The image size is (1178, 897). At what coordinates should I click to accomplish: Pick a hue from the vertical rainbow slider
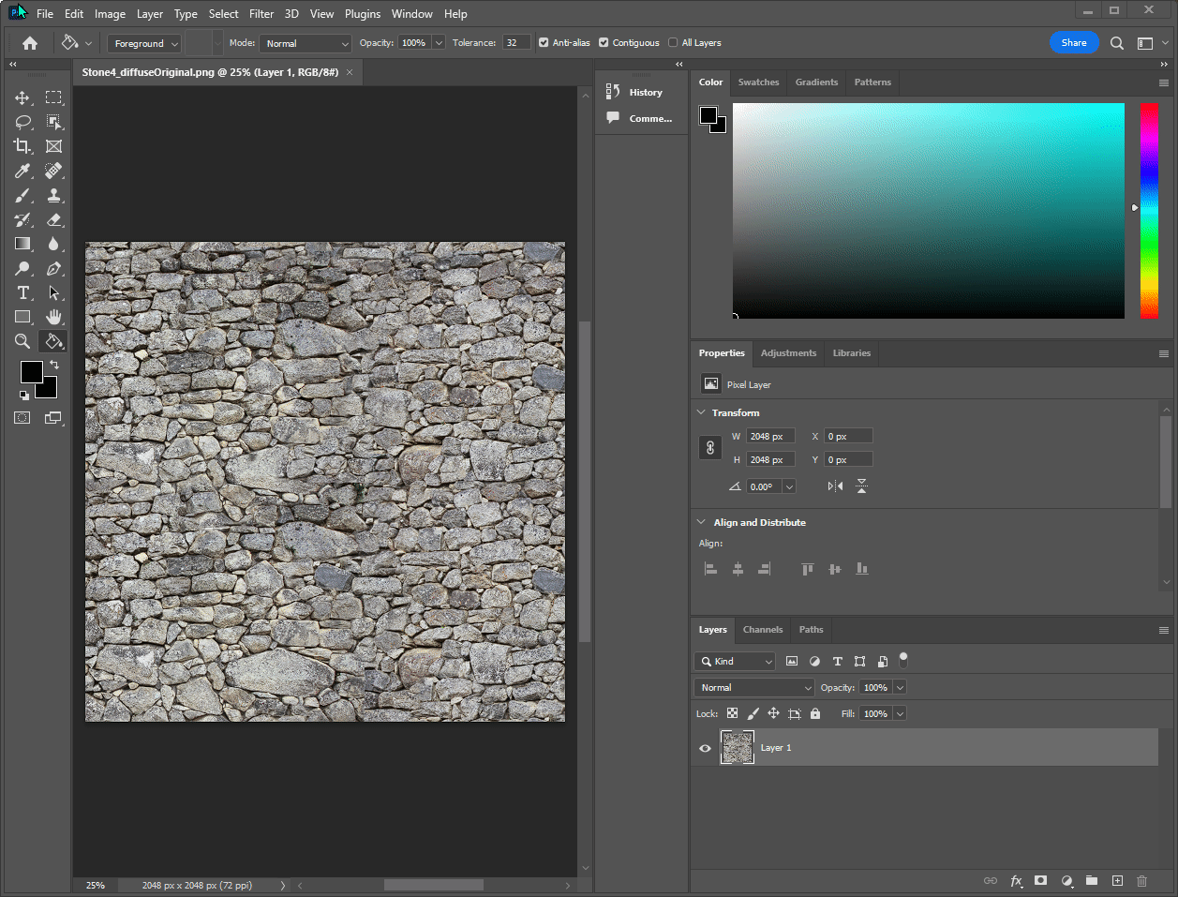pos(1150,211)
